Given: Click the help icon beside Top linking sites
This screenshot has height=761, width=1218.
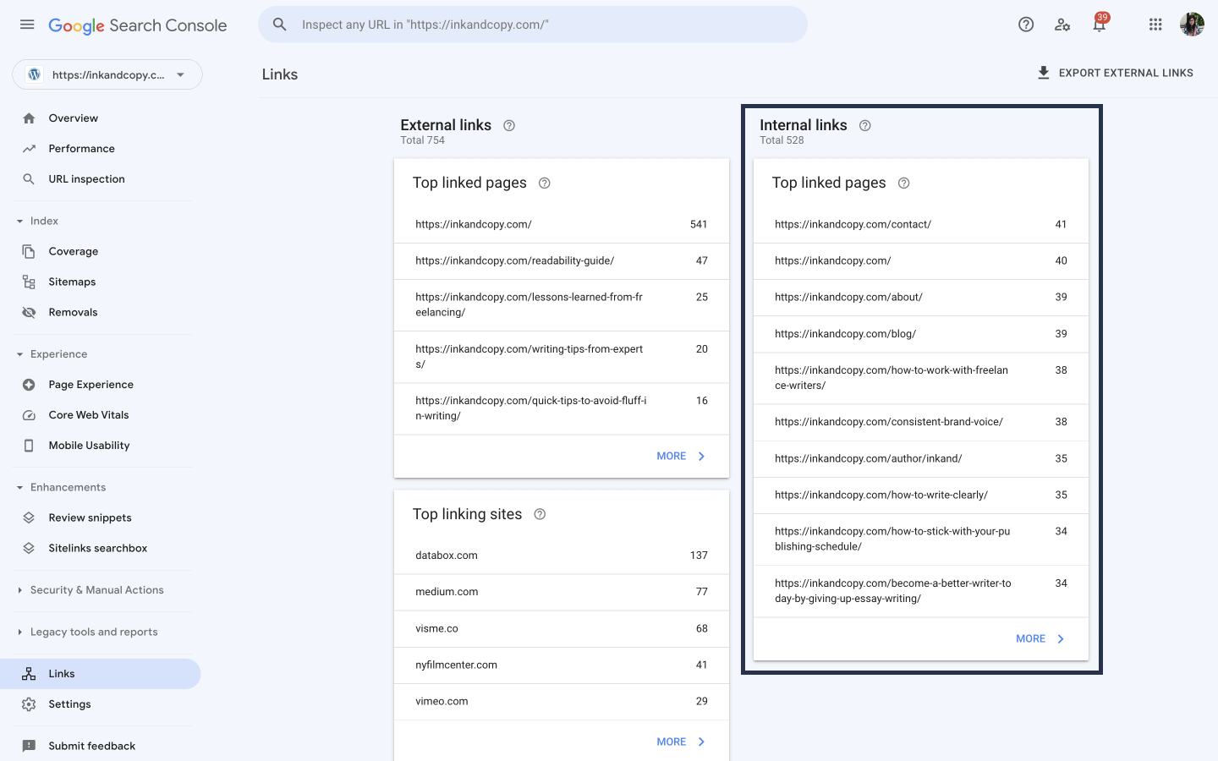Looking at the screenshot, I should [x=540, y=514].
